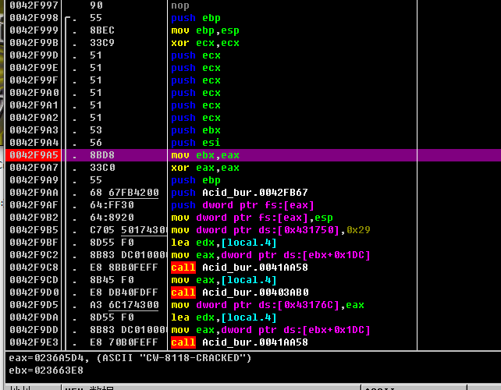Click the xor ecx,ecx instruction
501x390 pixels.
point(206,43)
